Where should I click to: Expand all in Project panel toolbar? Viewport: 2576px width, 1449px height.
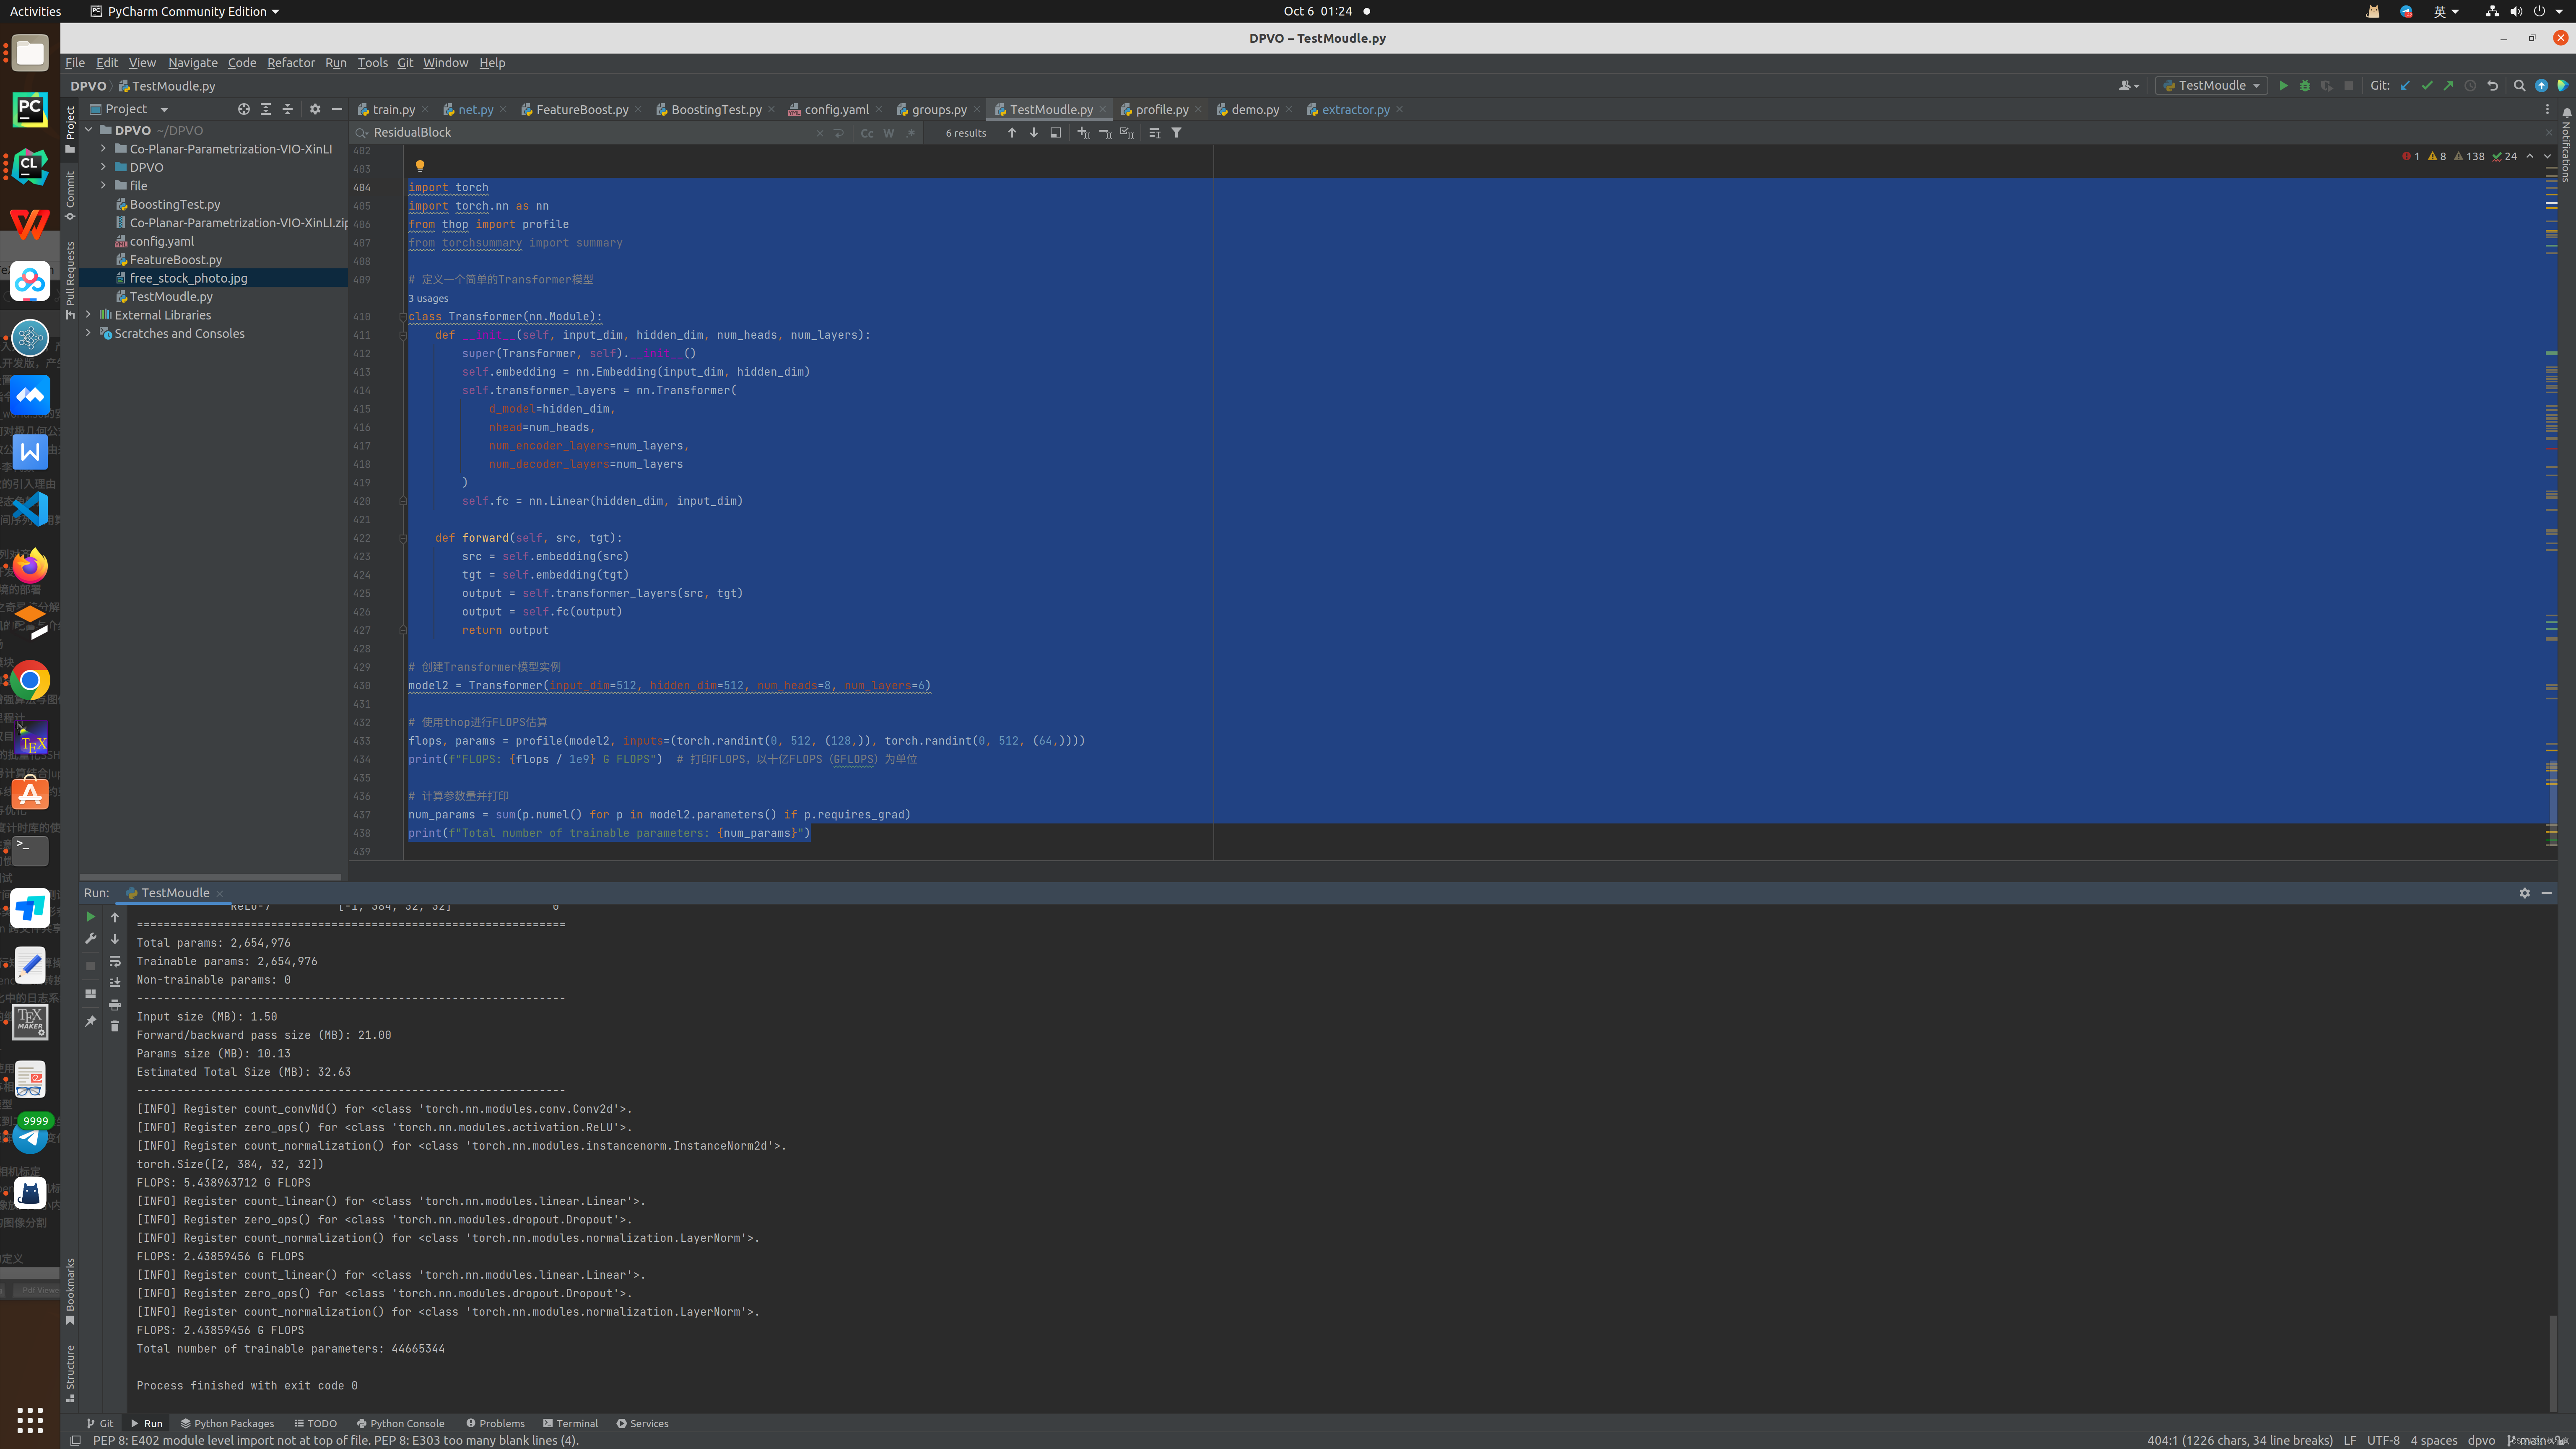click(x=265, y=109)
